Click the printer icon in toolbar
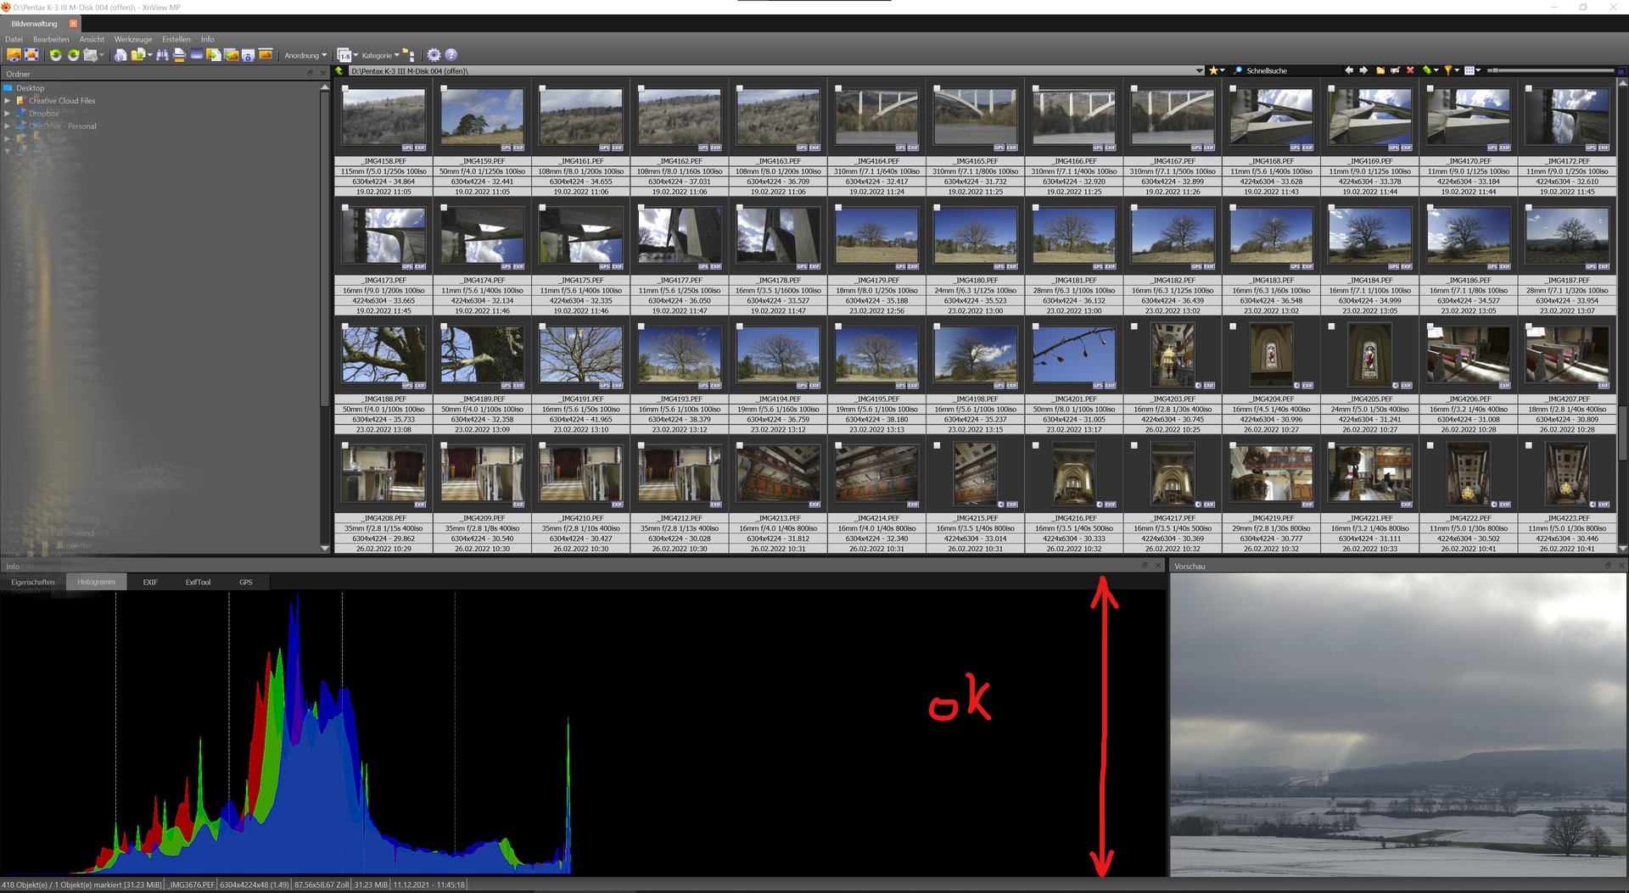The width and height of the screenshot is (1629, 893). pyautogui.click(x=179, y=55)
